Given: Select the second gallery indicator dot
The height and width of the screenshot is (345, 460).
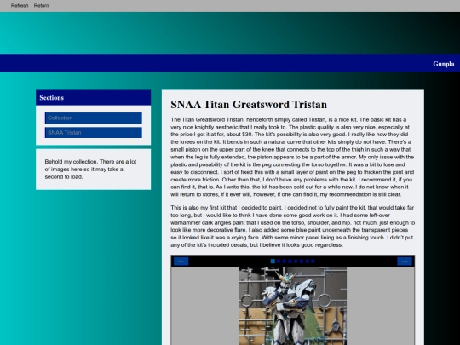Looking at the screenshot, I should point(279,262).
